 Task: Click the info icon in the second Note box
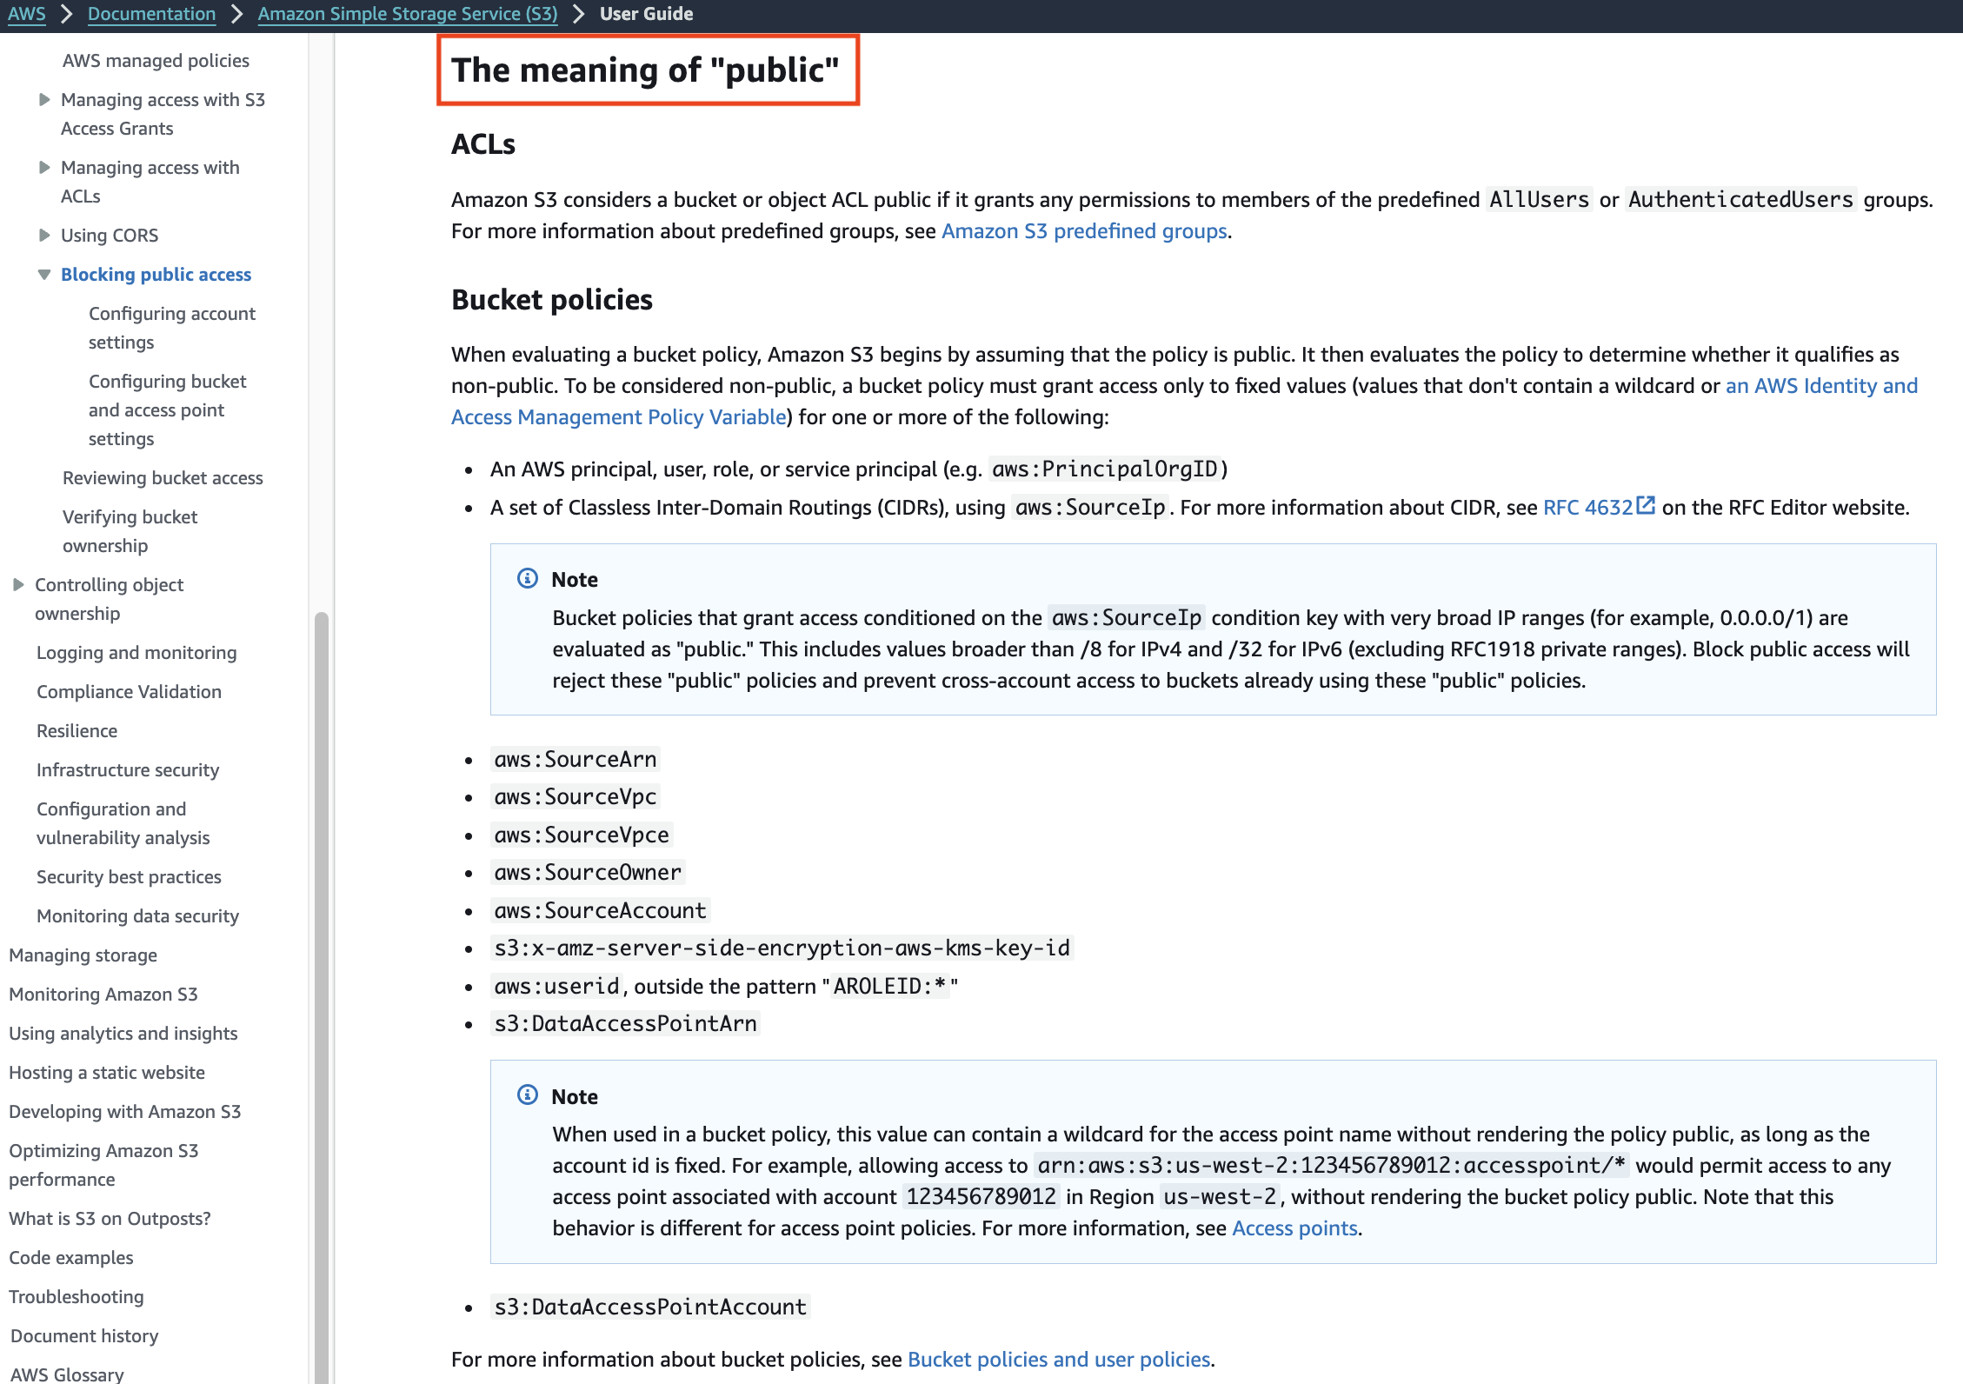[x=527, y=1096]
